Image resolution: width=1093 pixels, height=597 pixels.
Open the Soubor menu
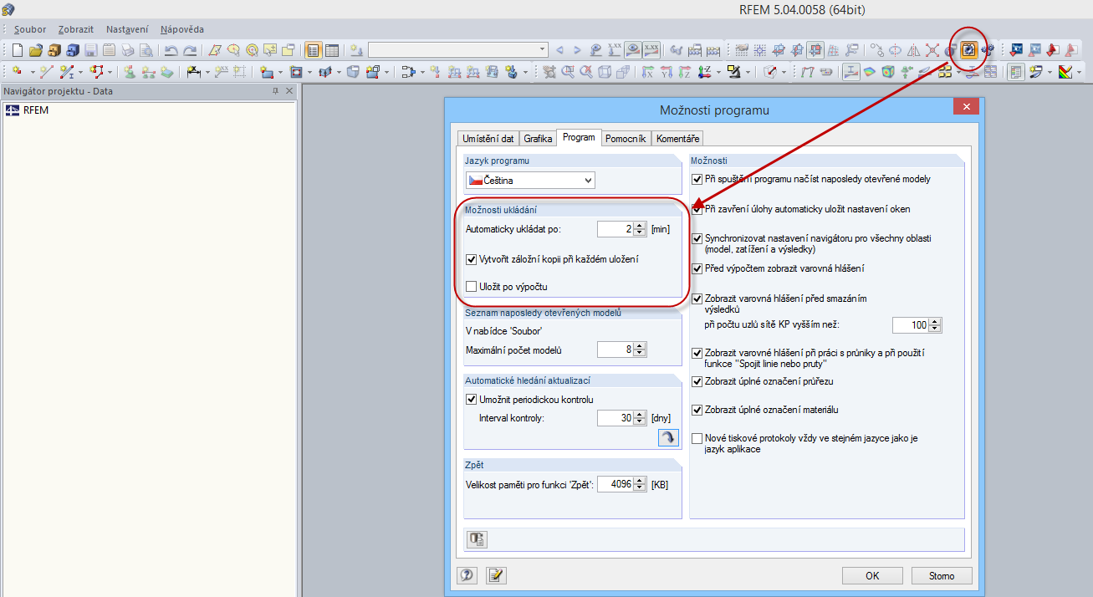(30, 29)
